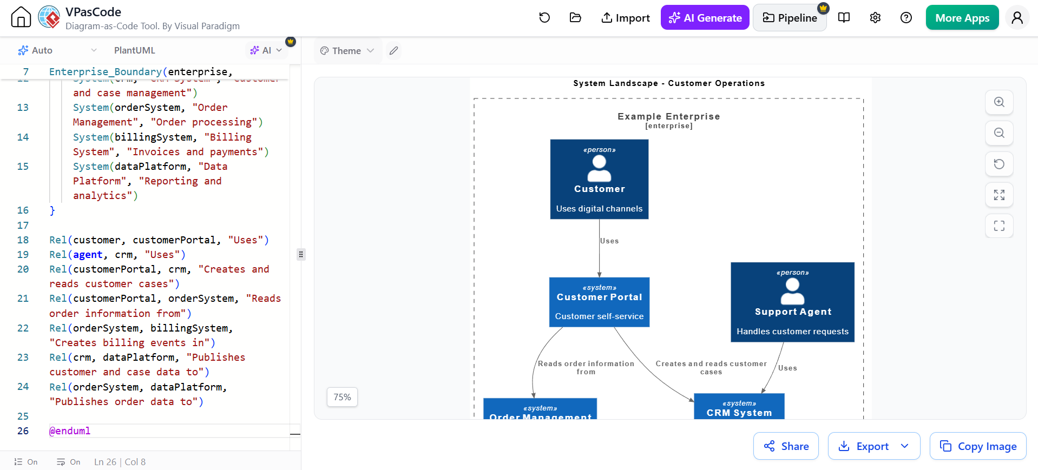Click Rel(agent, crm, "Uses") code line
1038x470 pixels.
[x=117, y=255]
